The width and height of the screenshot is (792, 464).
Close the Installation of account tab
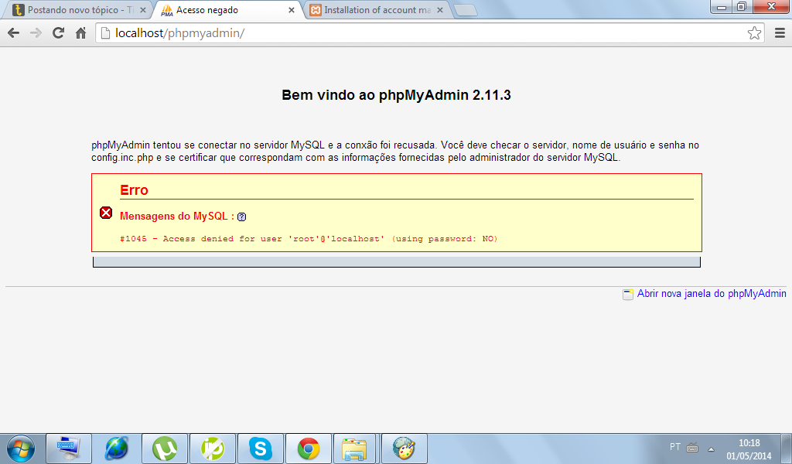[440, 10]
